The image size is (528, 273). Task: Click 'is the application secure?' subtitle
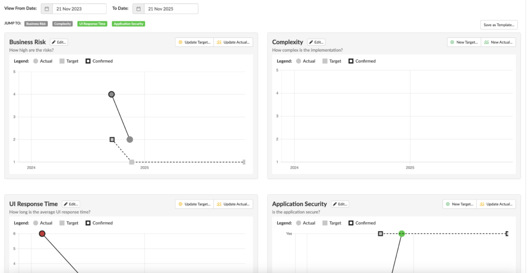pyautogui.click(x=296, y=212)
